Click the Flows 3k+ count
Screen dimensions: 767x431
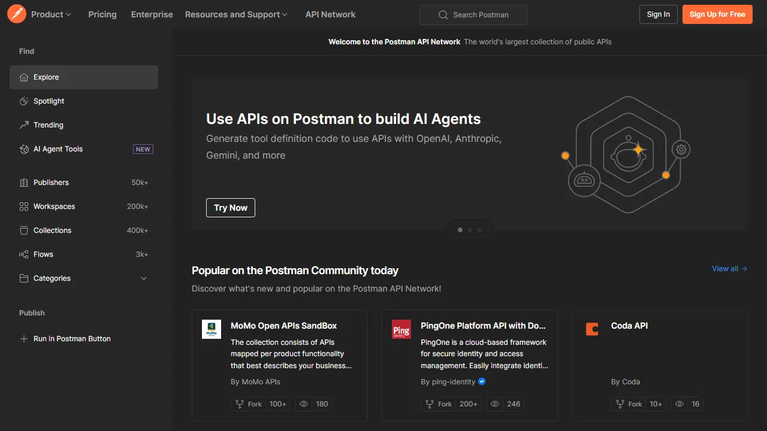coord(142,254)
